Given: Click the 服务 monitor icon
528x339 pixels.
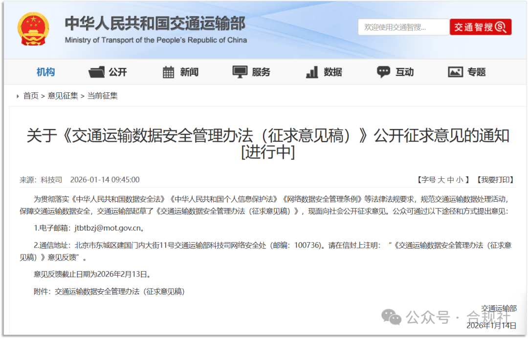Looking at the screenshot, I should [x=240, y=71].
